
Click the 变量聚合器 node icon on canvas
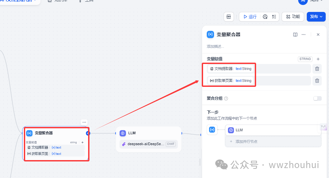point(29,133)
